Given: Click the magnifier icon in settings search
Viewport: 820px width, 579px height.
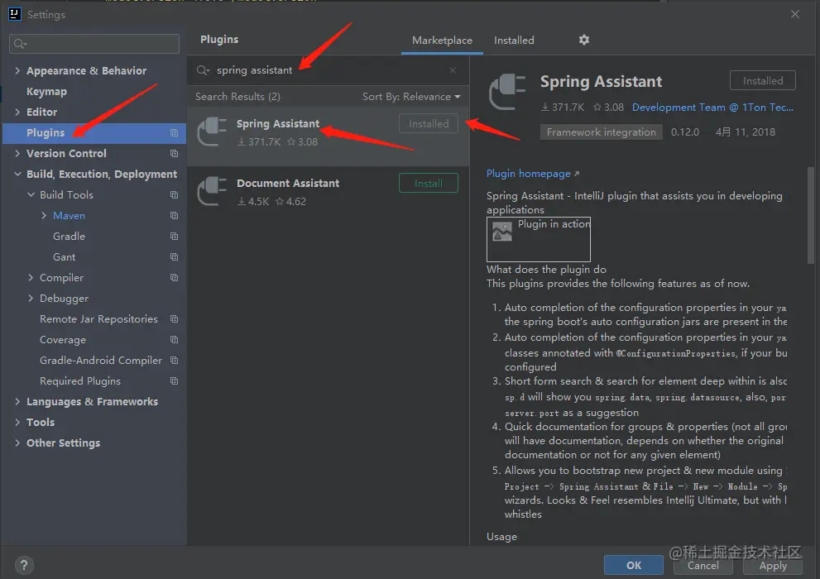Looking at the screenshot, I should (20, 44).
